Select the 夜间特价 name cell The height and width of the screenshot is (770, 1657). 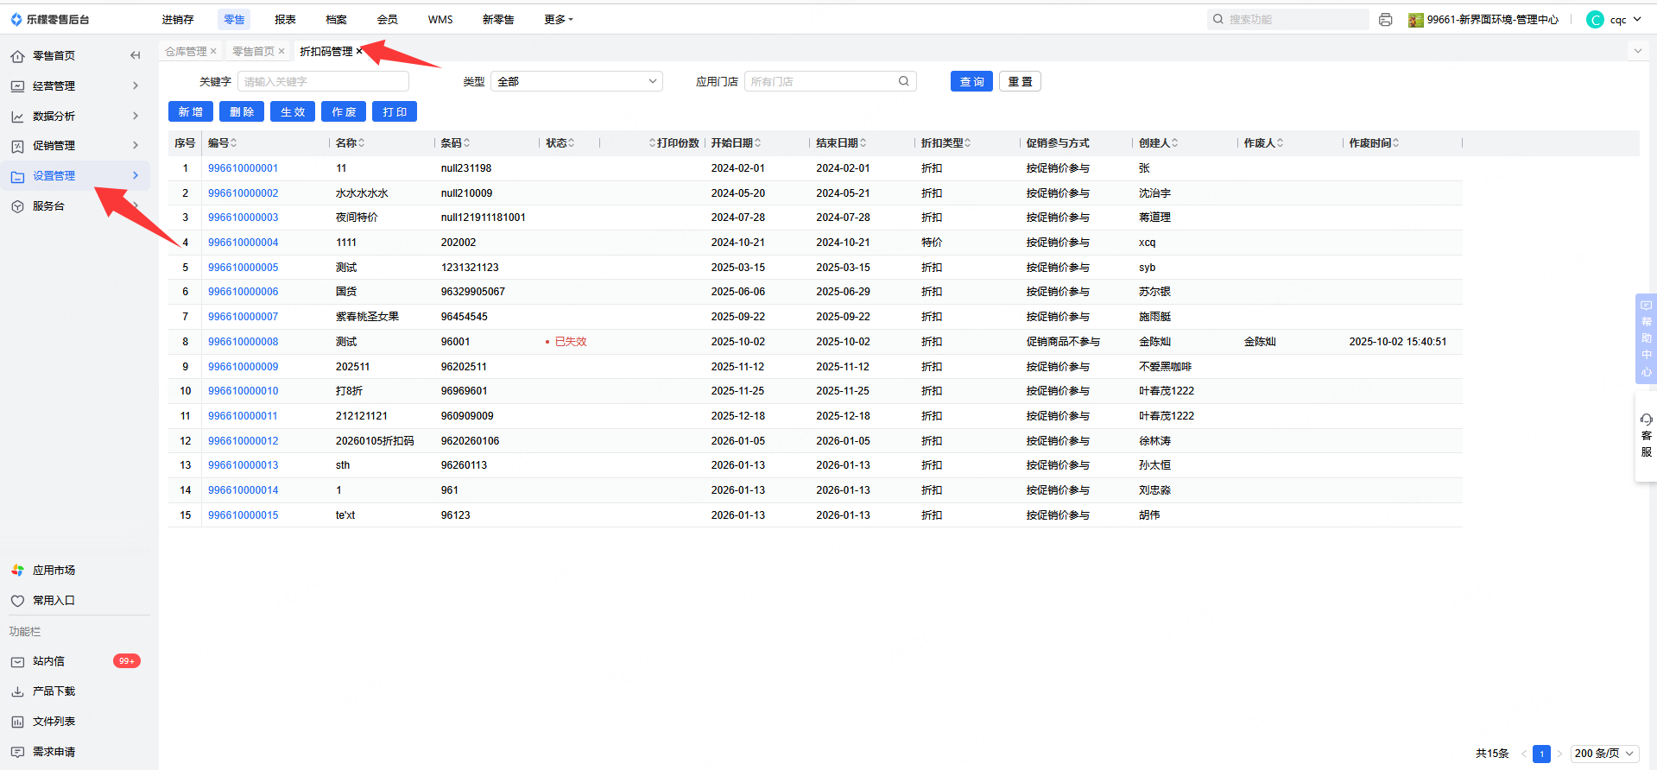click(357, 218)
